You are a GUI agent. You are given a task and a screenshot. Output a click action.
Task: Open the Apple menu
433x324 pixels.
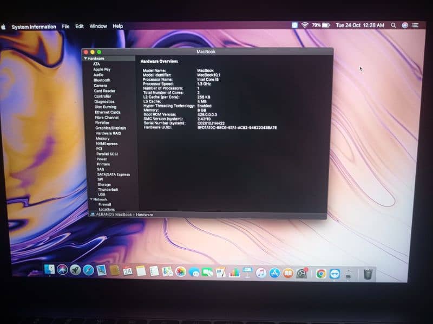tap(3, 26)
